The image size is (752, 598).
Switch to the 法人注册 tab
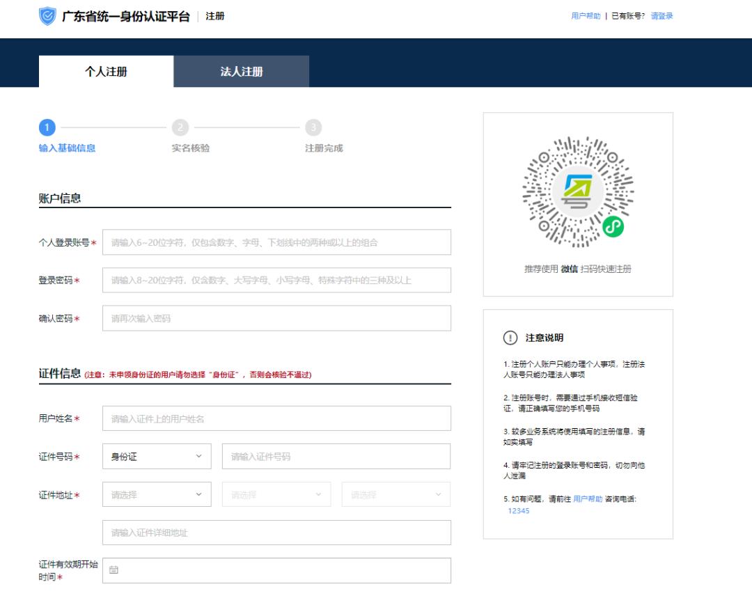click(241, 72)
